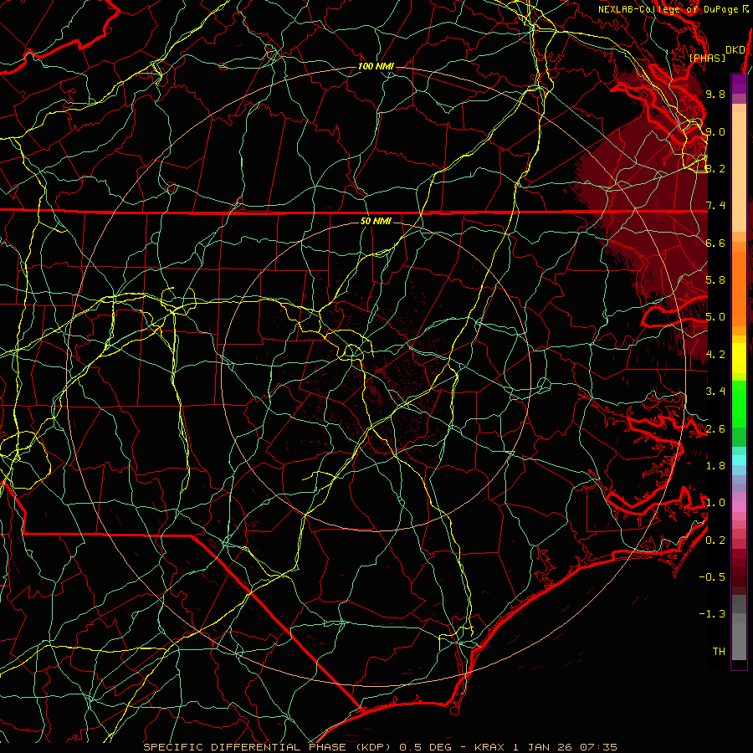
Task: Click the 1.8 value on color scale
Action: tap(715, 466)
